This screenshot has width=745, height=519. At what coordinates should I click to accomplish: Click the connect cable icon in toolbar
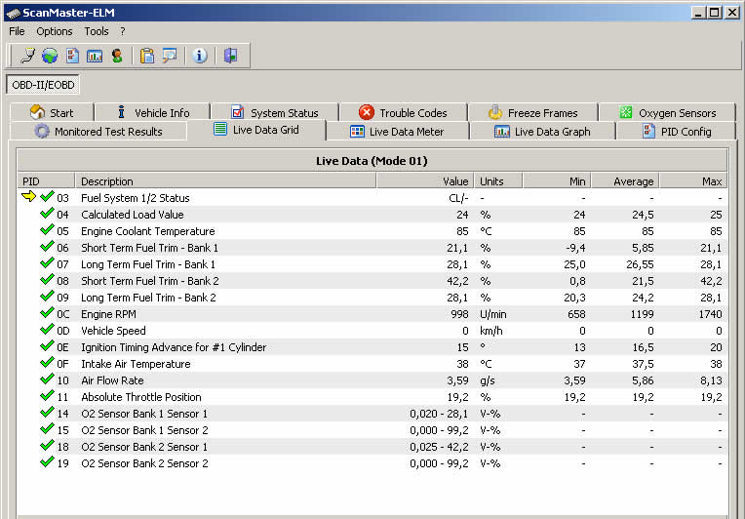(x=27, y=56)
